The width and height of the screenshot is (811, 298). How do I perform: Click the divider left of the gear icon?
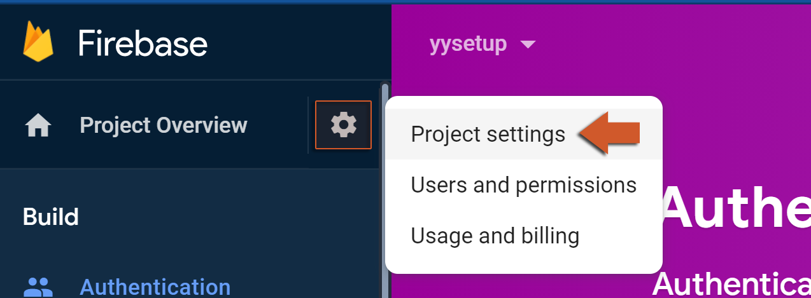coord(309,125)
